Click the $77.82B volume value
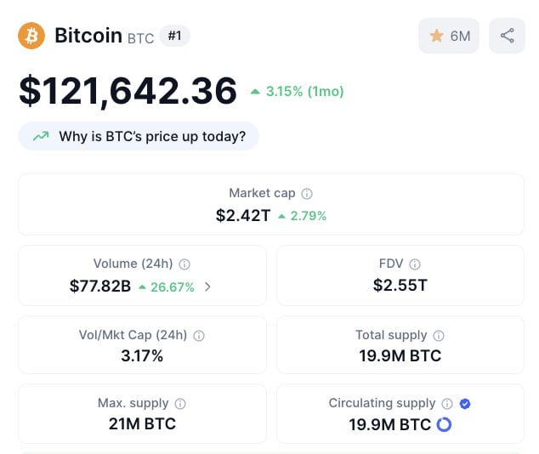This screenshot has height=454, width=539. 100,286
